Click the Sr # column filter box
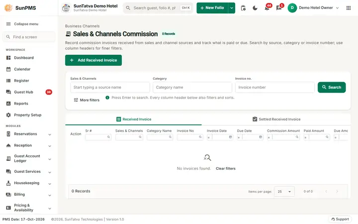This screenshot has height=224, width=358. click(98, 137)
